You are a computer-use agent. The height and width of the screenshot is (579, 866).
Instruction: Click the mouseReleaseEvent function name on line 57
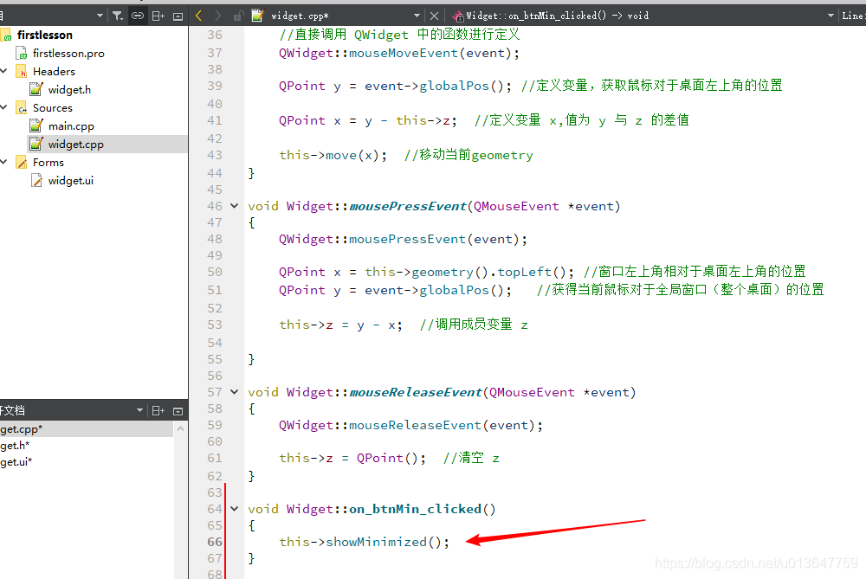[x=416, y=392]
